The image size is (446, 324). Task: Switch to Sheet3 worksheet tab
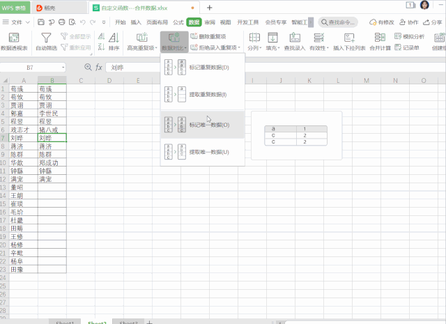tap(128, 323)
